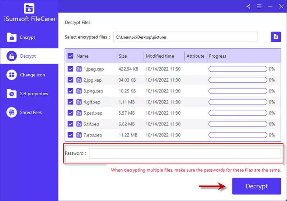Click the Name column header
The image size is (287, 201).
tap(83, 56)
